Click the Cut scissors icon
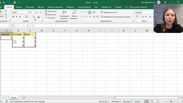The height and width of the screenshot is (103, 183). 6,11
